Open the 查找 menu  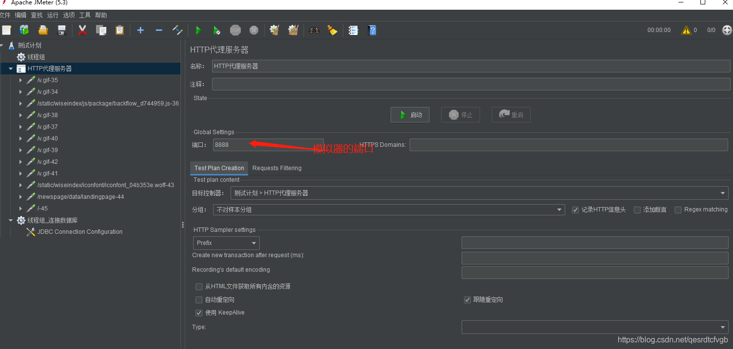coord(36,16)
